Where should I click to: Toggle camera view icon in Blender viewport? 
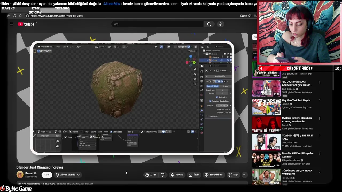click(x=195, y=79)
